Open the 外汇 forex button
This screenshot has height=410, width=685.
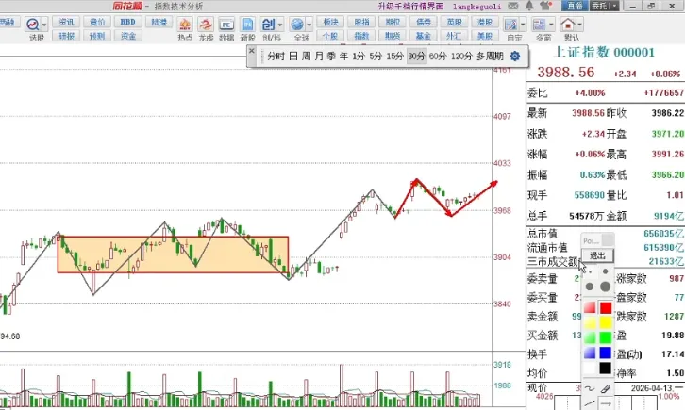pyautogui.click(x=454, y=36)
